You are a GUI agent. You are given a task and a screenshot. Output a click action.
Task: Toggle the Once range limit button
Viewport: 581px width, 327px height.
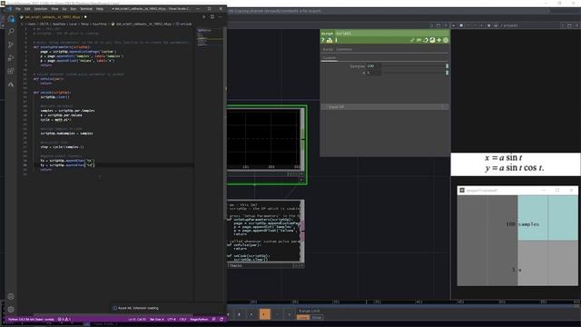(x=317, y=318)
